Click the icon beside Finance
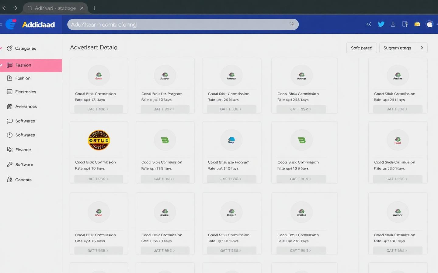 pyautogui.click(x=10, y=150)
